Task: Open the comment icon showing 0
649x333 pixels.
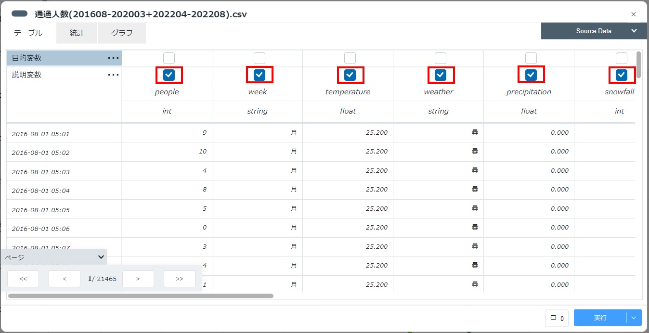Action: 557,318
